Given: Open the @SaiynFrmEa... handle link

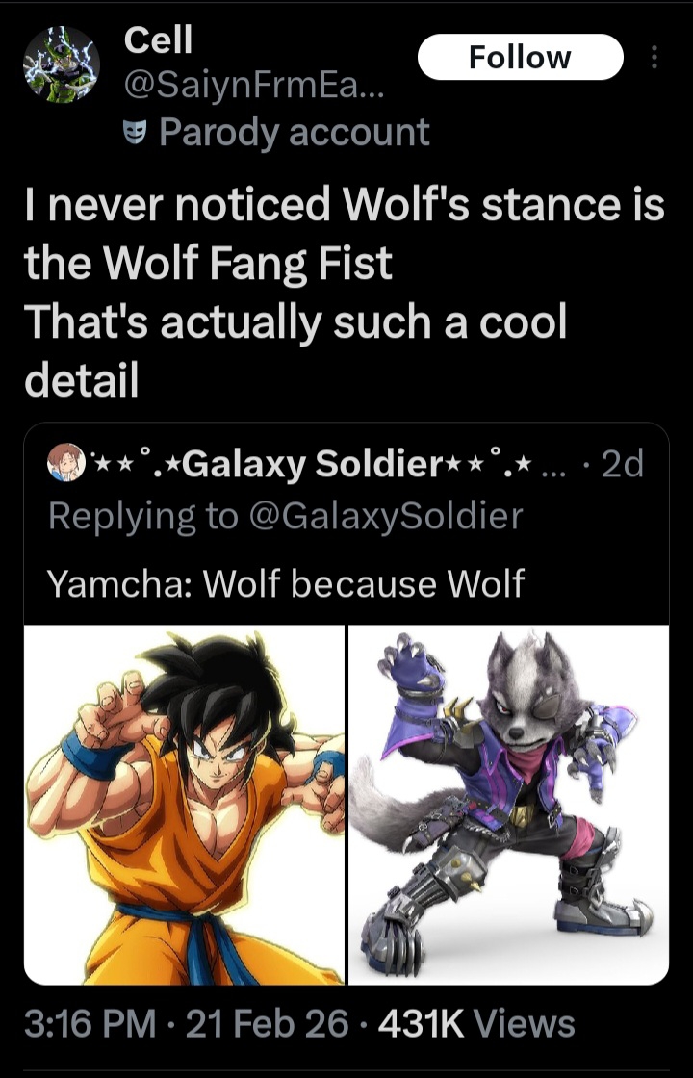Looking at the screenshot, I should pos(254,89).
